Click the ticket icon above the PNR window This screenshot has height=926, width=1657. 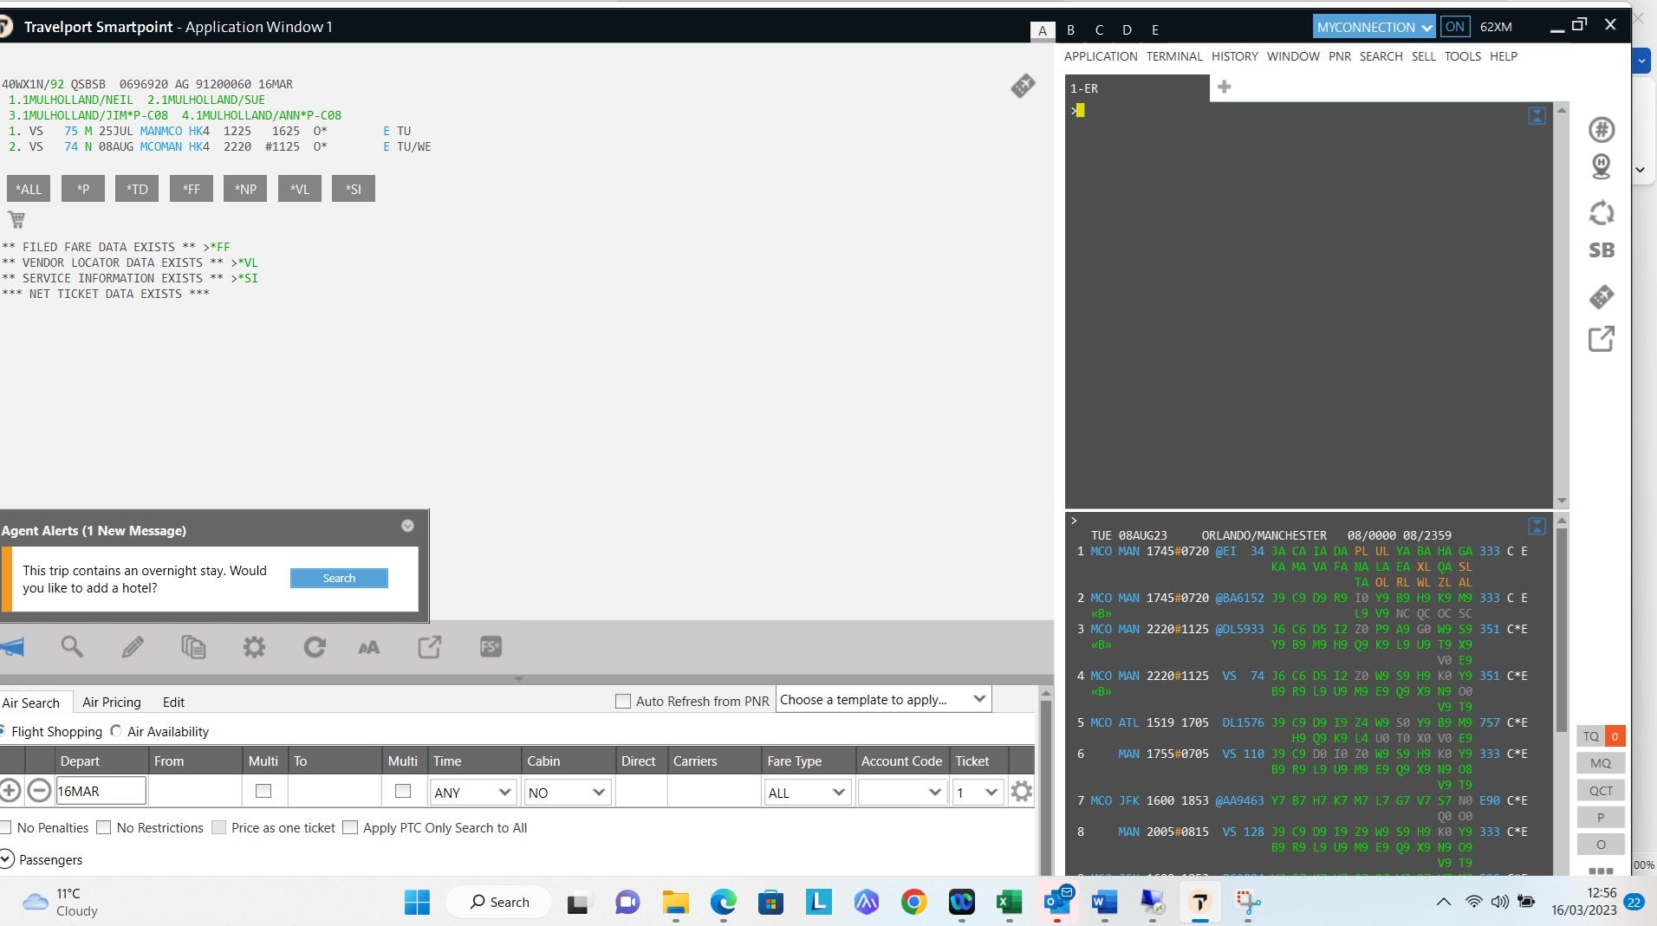[1023, 86]
